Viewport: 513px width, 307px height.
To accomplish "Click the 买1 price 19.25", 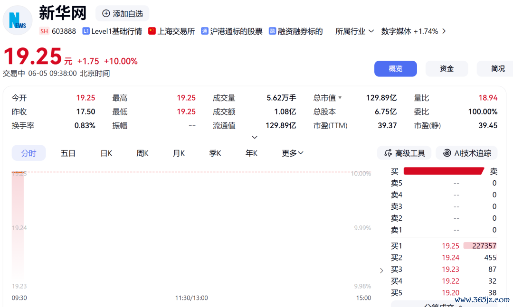I will click(x=450, y=246).
